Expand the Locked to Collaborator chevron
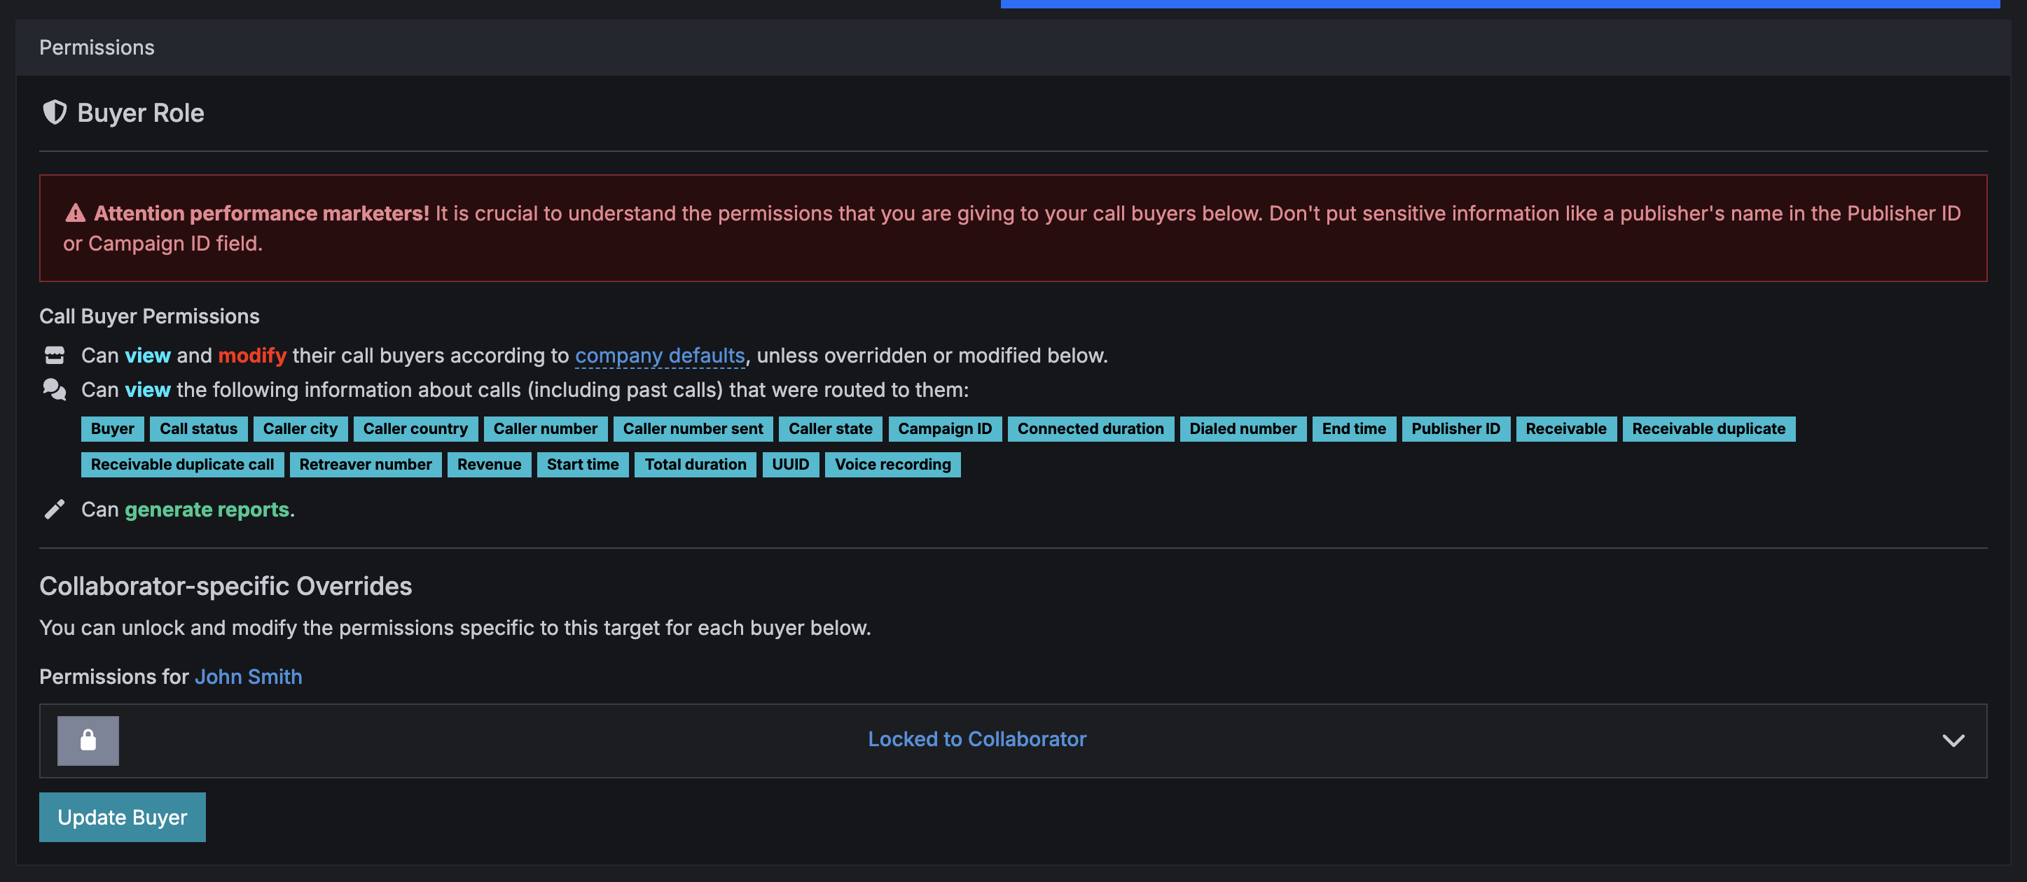The image size is (2027, 882). (x=1953, y=740)
